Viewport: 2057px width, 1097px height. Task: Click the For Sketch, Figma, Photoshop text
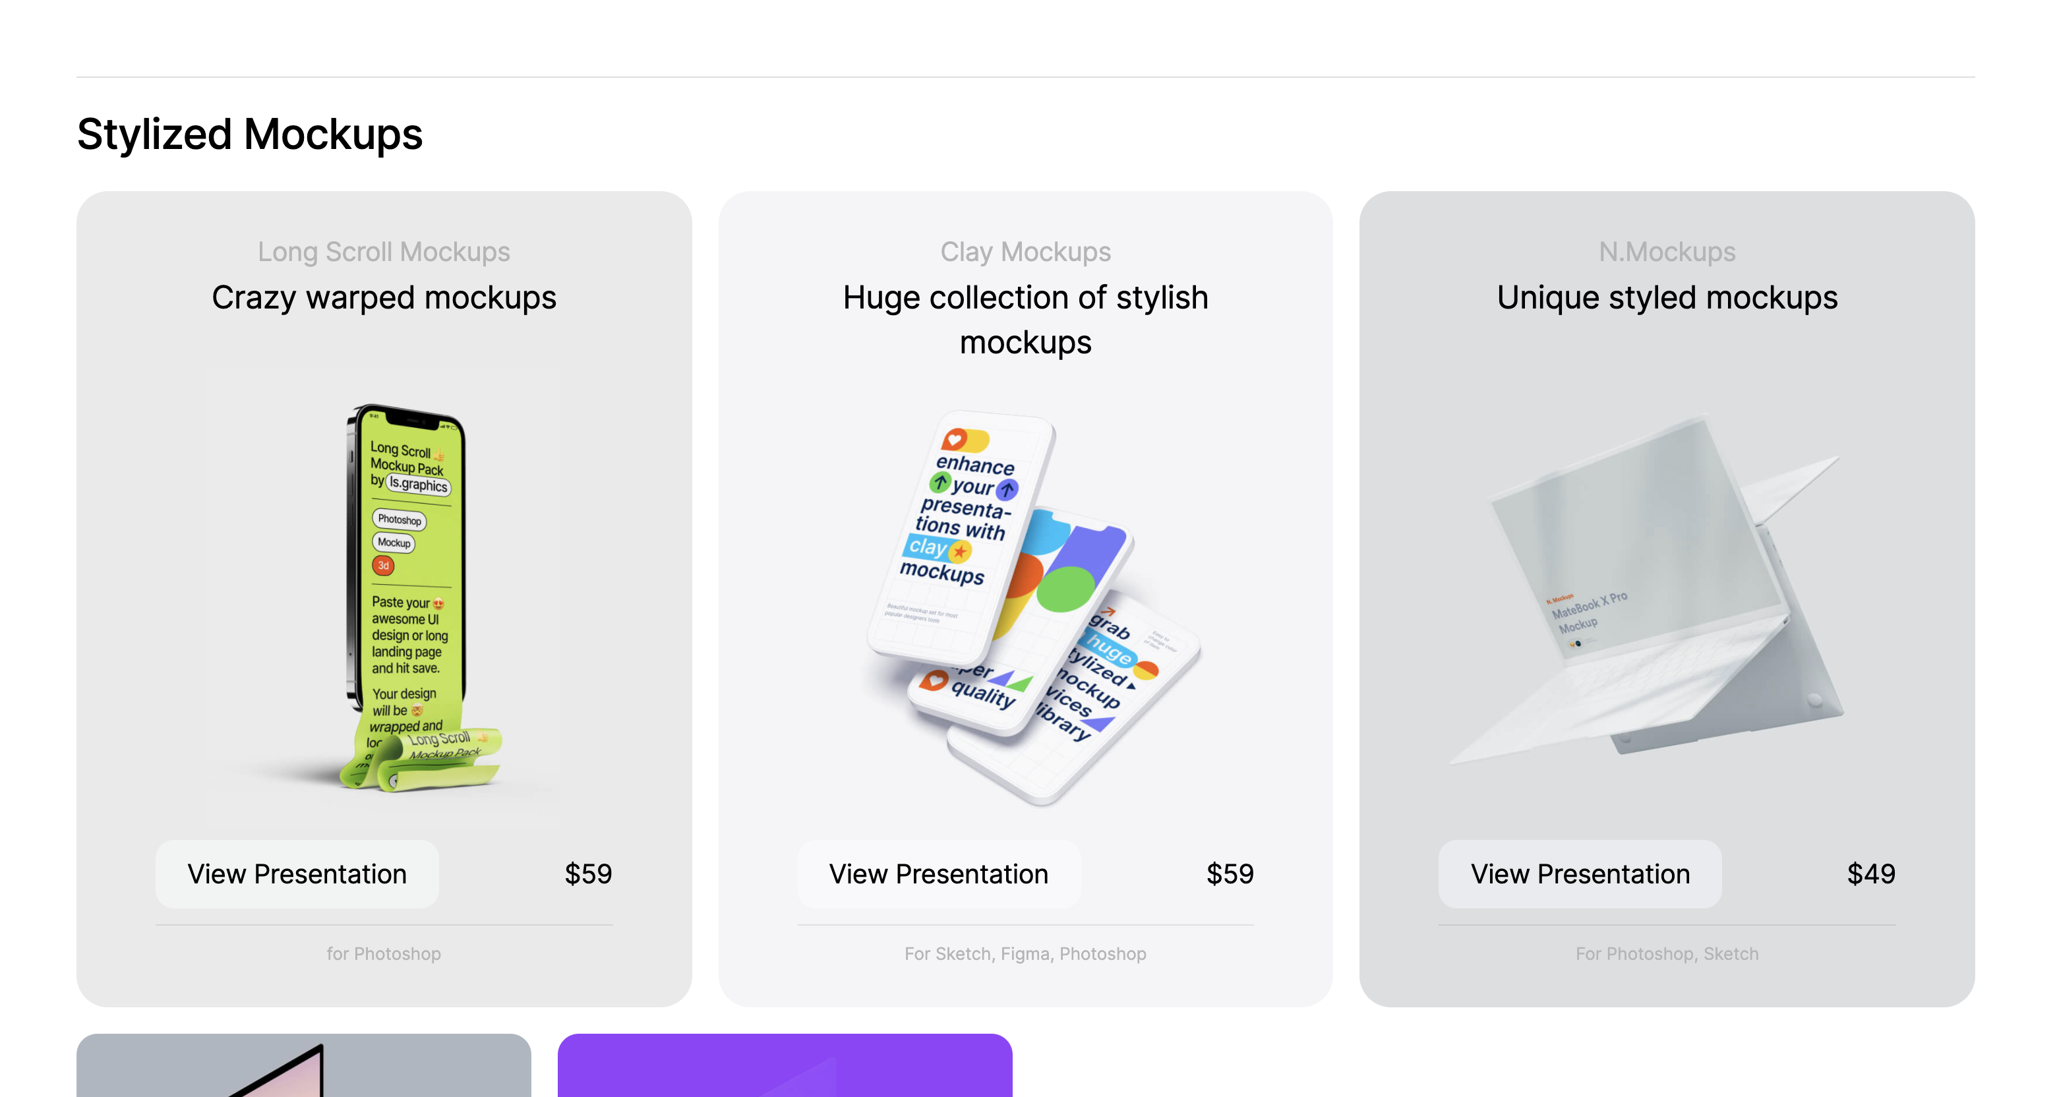point(1025,953)
